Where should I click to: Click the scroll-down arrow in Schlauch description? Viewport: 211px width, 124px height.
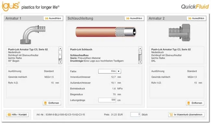140,62
